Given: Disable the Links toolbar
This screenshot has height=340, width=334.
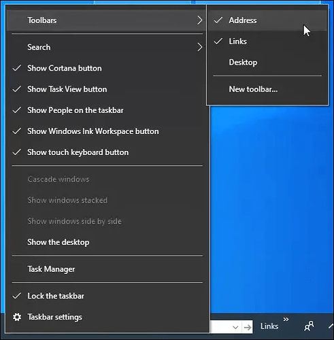Looking at the screenshot, I should 267,41.
